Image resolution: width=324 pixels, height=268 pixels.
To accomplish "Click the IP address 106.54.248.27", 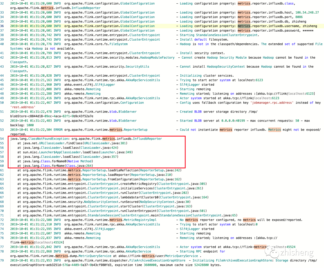I will pos(307,13).
